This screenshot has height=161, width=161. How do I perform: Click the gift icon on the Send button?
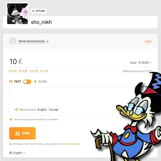(x=17, y=133)
